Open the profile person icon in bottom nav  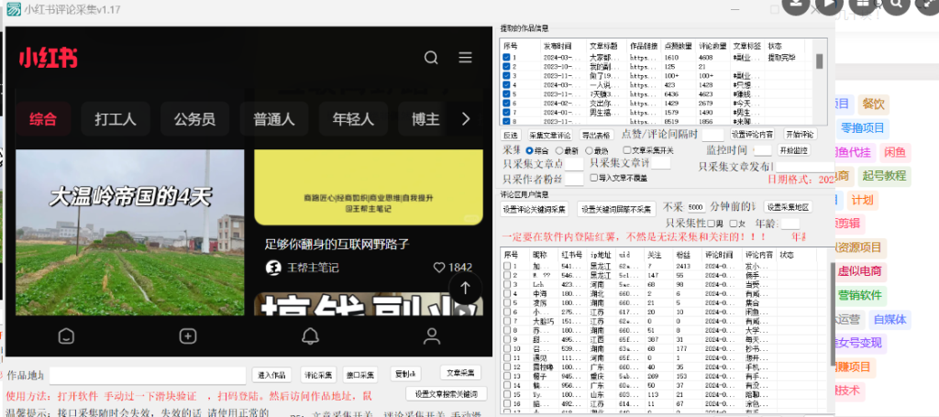pyautogui.click(x=432, y=336)
